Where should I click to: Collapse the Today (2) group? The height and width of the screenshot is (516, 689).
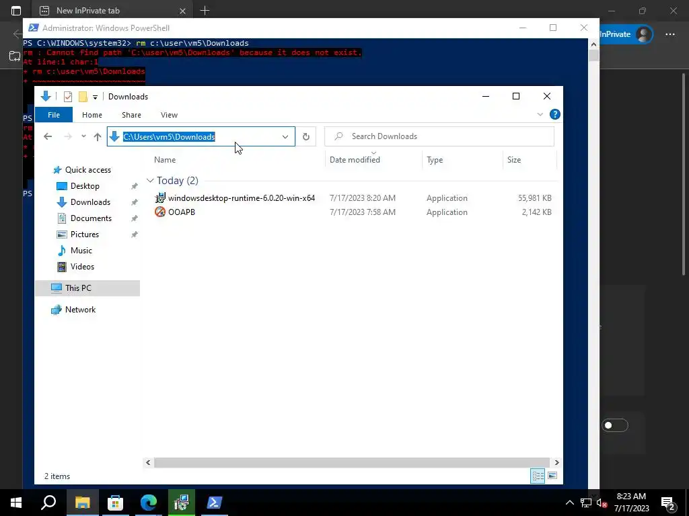click(x=150, y=180)
